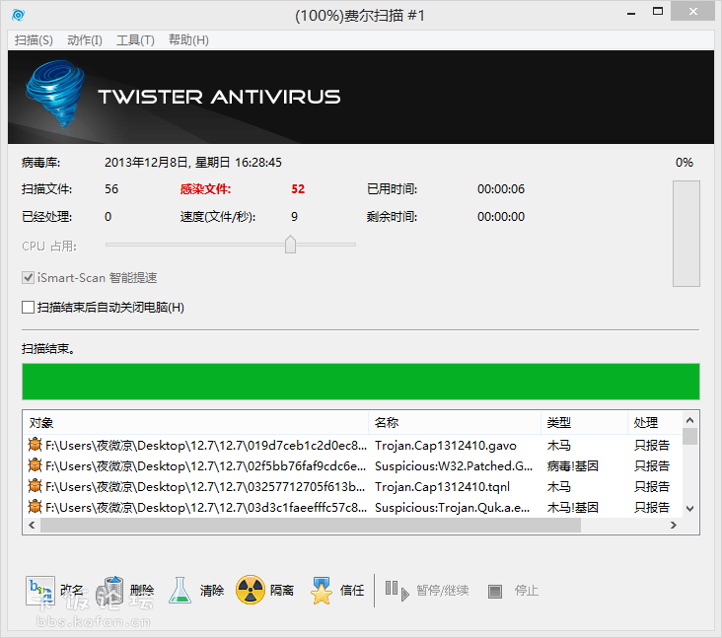This screenshot has height=638, width=722.
Task: Open the 扫描(S) menu
Action: (34, 40)
